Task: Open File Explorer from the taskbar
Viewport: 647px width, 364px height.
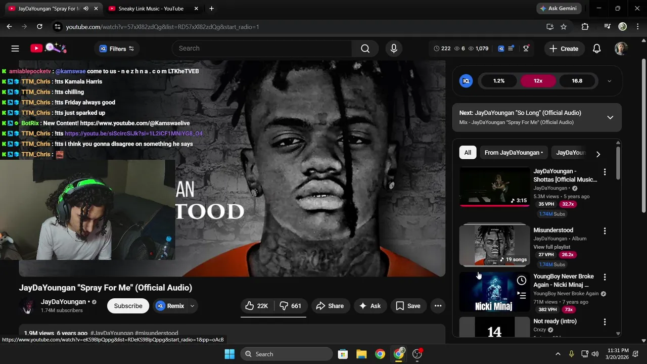Action: (x=361, y=354)
